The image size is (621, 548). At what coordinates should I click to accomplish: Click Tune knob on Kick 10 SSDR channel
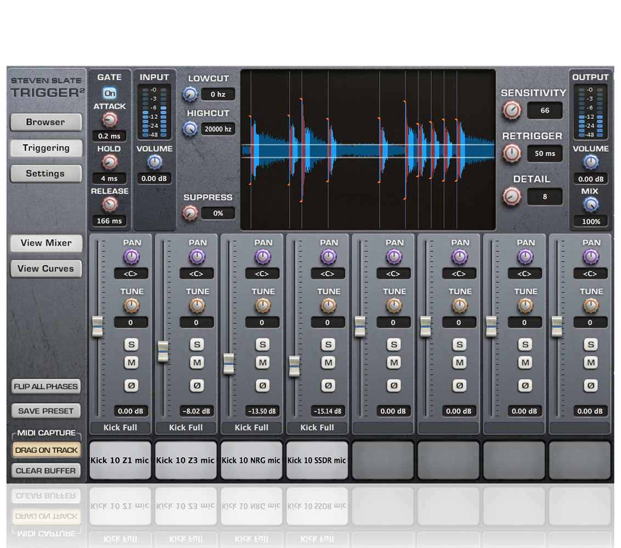(328, 305)
